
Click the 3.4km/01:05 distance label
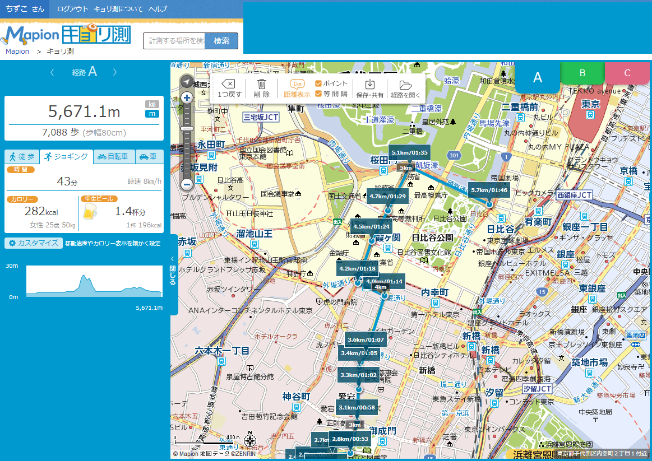[359, 353]
